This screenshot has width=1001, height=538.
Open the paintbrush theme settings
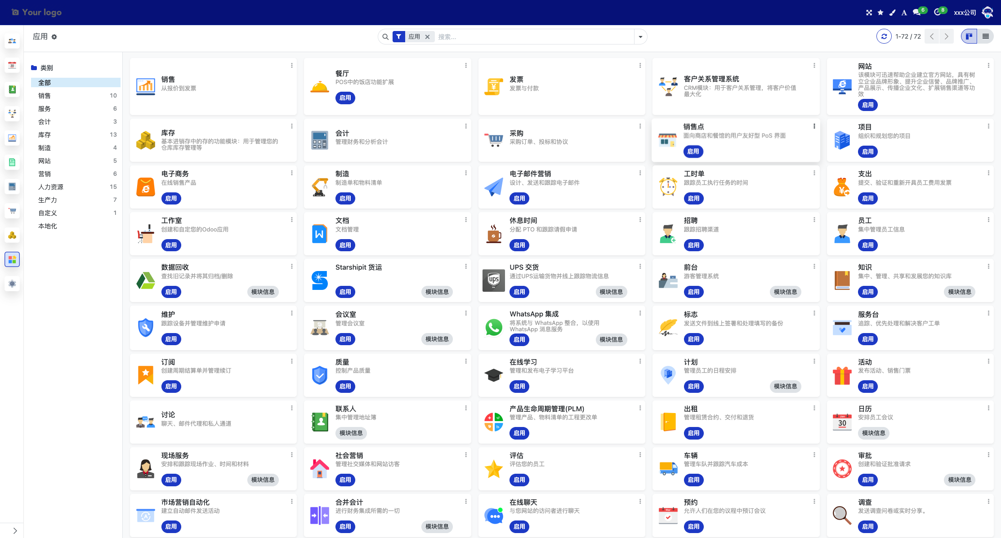click(892, 13)
